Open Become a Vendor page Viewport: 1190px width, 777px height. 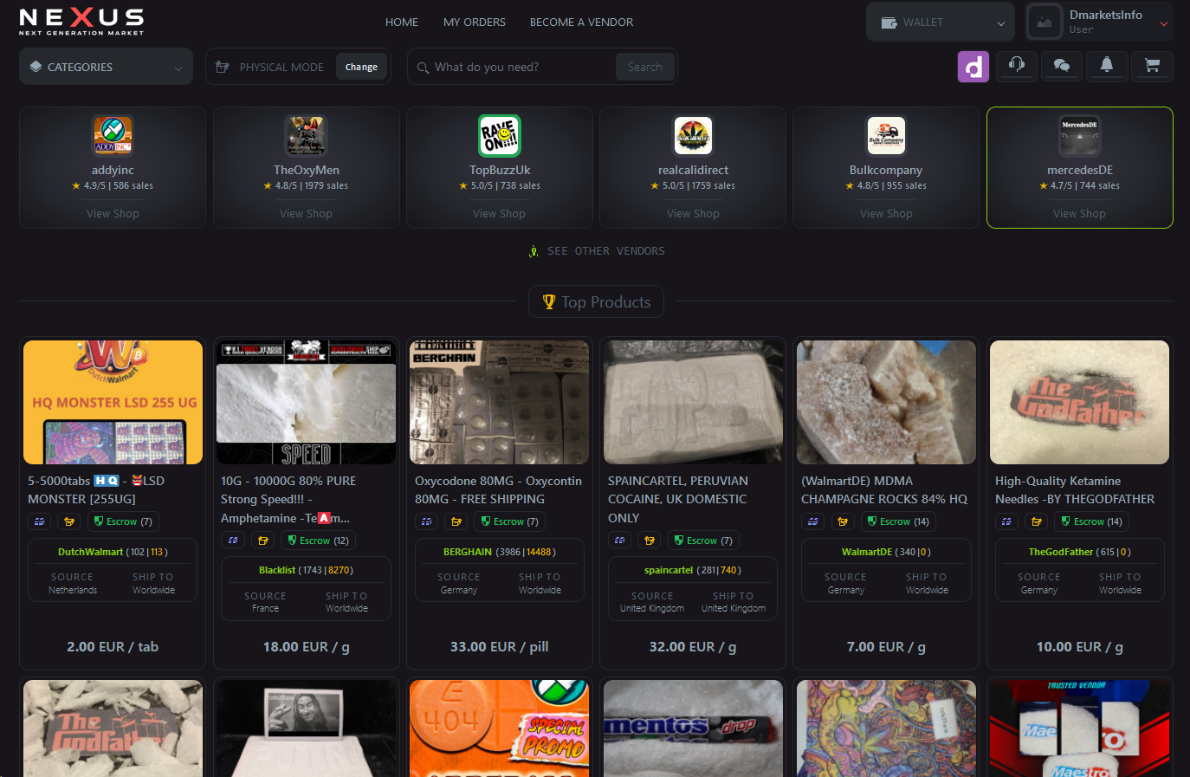[581, 23]
